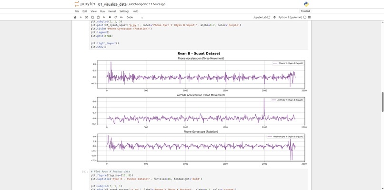The width and height of the screenshot is (384, 190).
Task: Click the '# Plot Ryan K Pushup data' comment
Action: point(110,171)
